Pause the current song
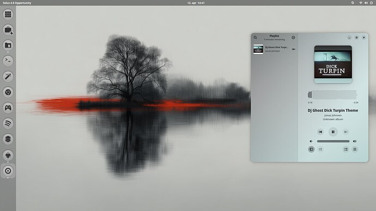Image resolution: width=376 pixels, height=211 pixels. coord(333,132)
